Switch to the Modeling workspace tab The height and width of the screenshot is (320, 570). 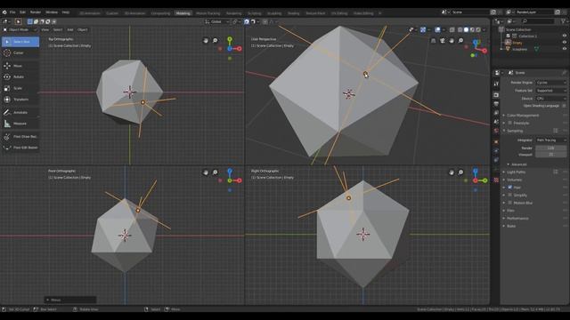pos(183,13)
